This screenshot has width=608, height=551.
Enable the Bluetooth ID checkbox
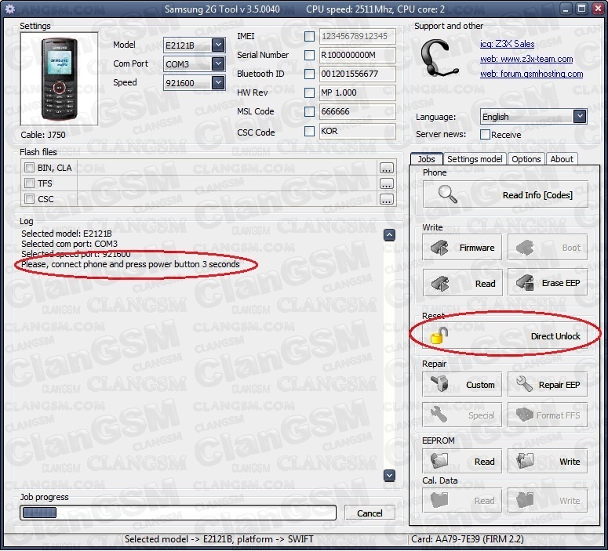coord(309,74)
